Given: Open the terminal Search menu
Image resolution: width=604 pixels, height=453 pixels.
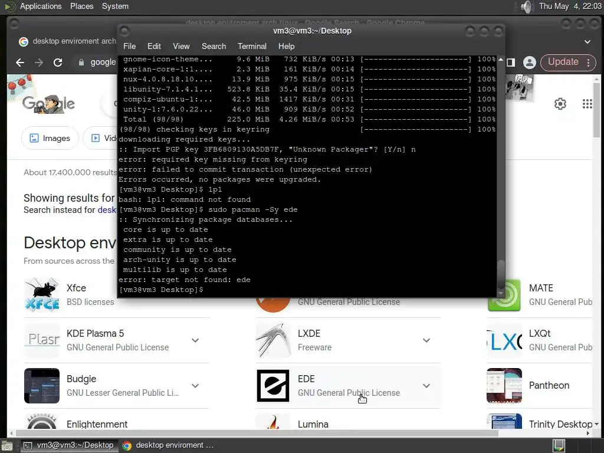Looking at the screenshot, I should point(214,46).
